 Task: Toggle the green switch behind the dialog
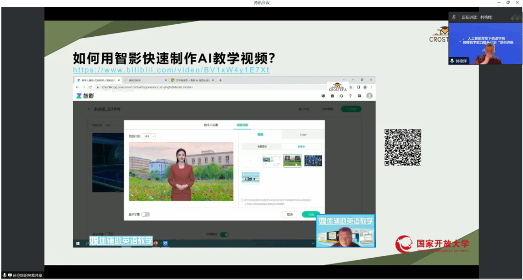[224, 234]
